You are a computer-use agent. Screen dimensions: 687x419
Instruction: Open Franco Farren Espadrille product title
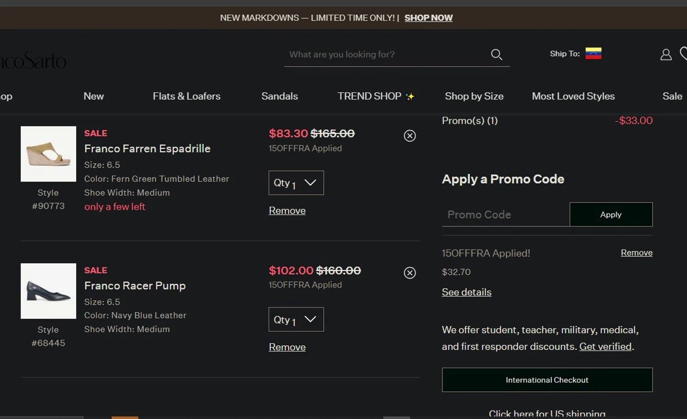coord(147,149)
